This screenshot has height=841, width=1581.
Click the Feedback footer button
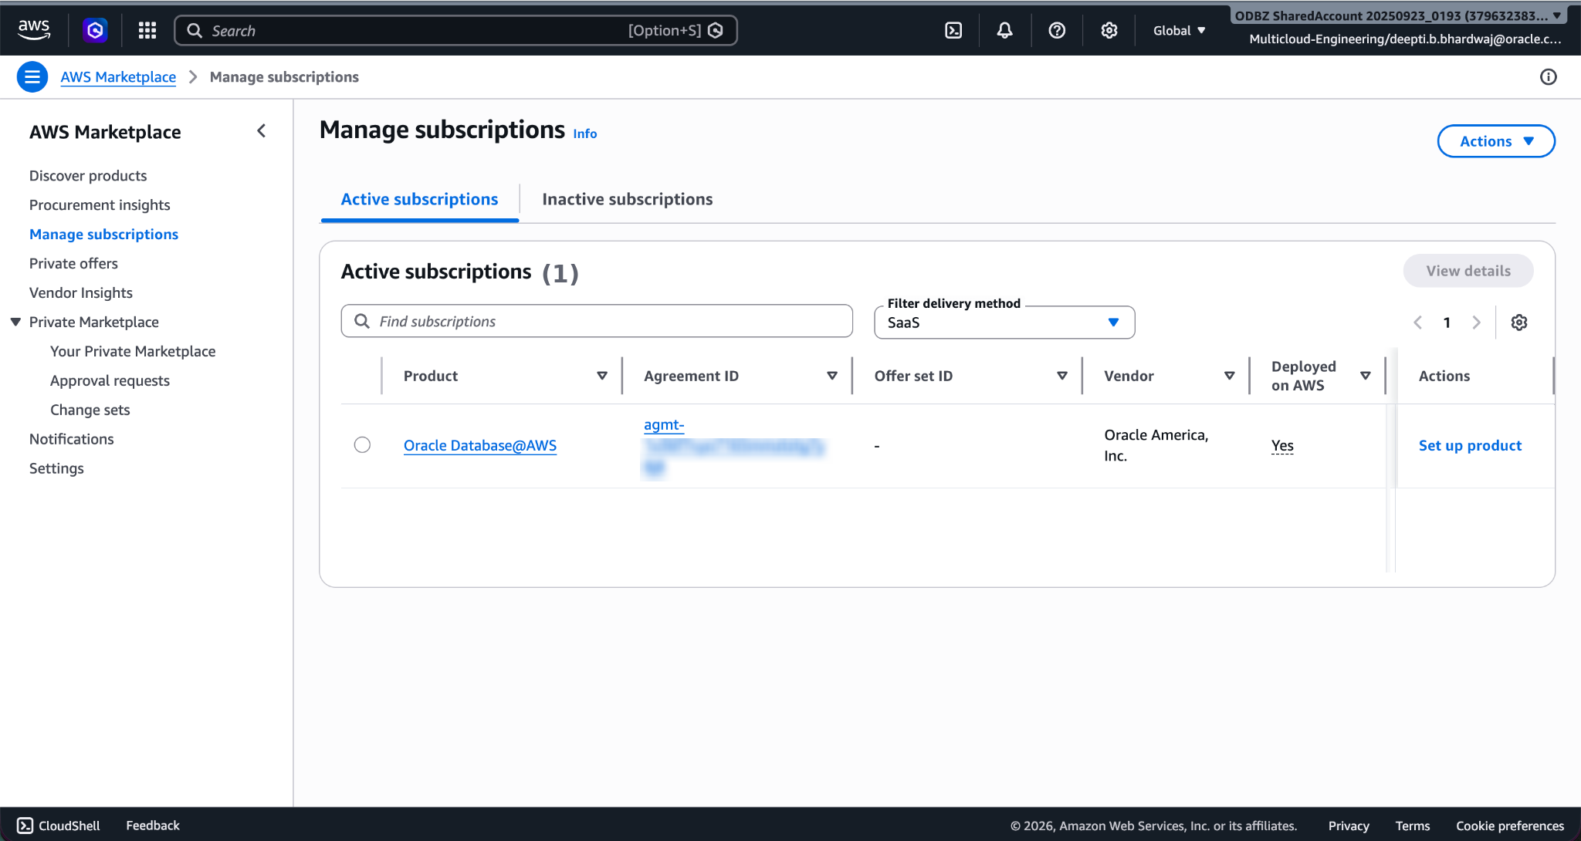[153, 826]
